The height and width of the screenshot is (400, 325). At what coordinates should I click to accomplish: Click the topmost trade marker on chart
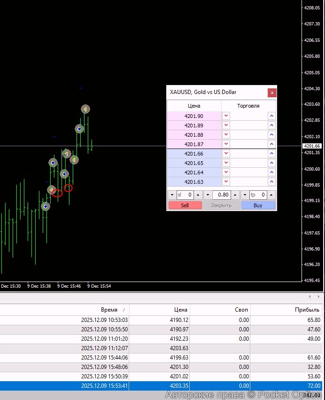tap(85, 109)
